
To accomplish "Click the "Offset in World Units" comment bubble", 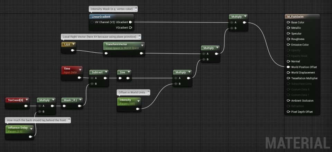I will [133, 92].
